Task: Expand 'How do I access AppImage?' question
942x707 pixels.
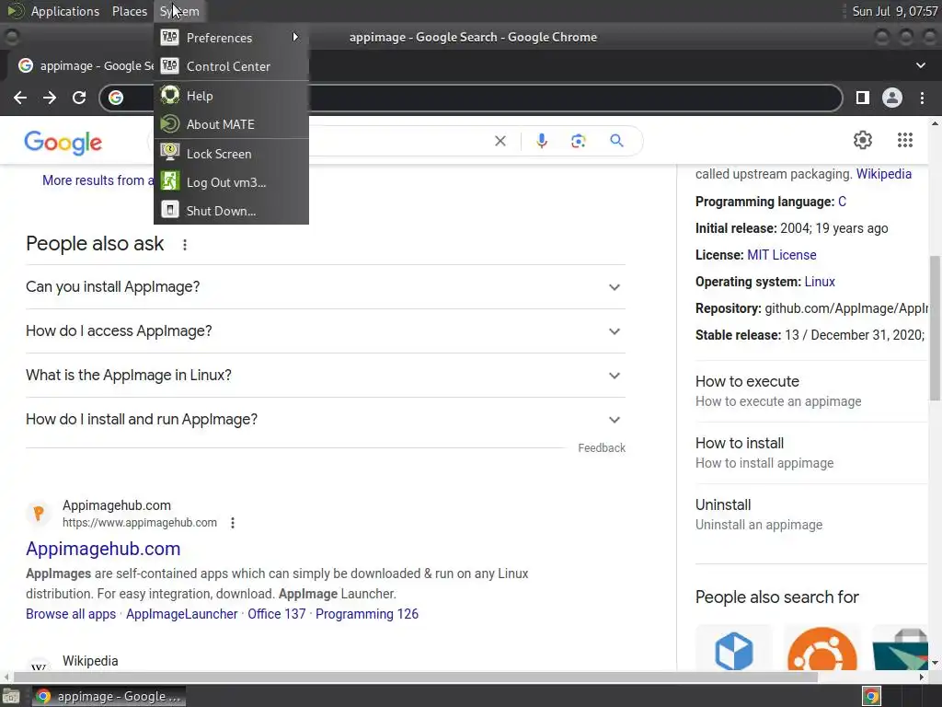Action: (x=326, y=331)
